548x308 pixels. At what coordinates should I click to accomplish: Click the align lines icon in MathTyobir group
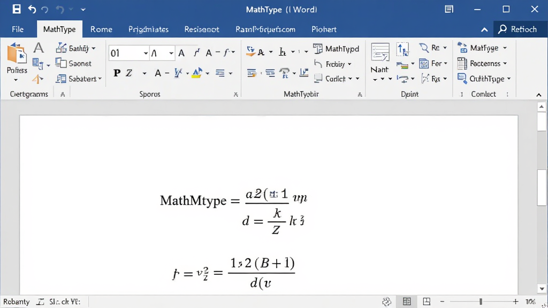pos(252,73)
